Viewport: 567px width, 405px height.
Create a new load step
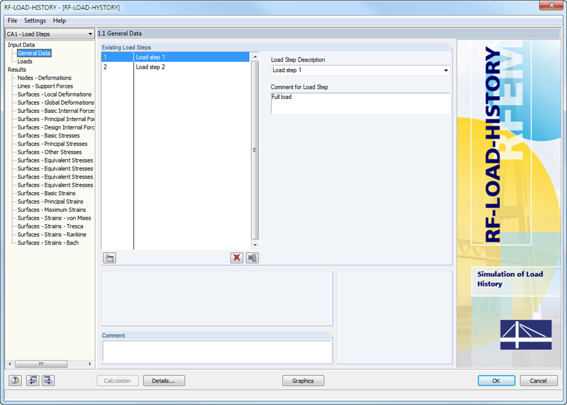click(x=109, y=257)
